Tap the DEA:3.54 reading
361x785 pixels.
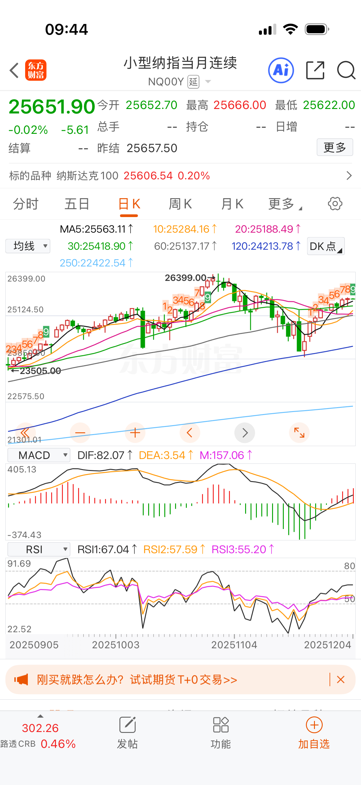166,455
